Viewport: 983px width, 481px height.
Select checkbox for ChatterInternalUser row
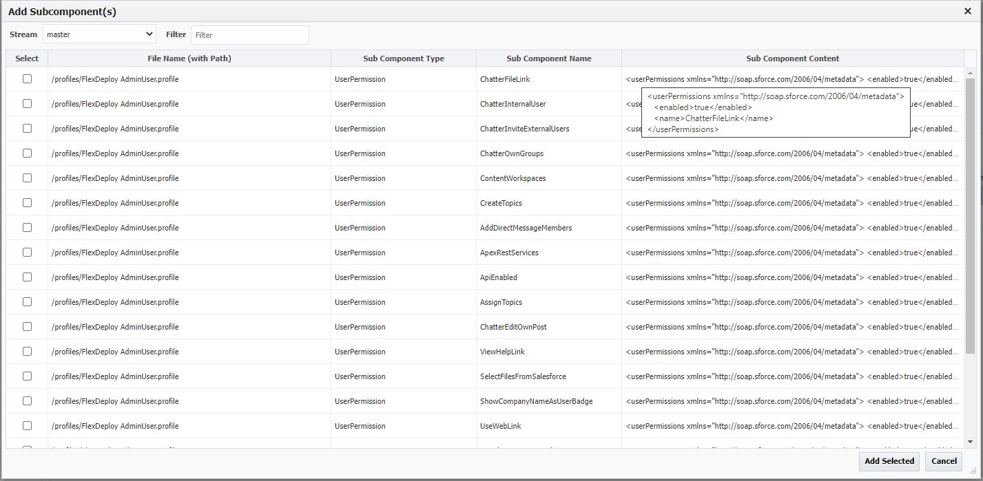click(27, 104)
